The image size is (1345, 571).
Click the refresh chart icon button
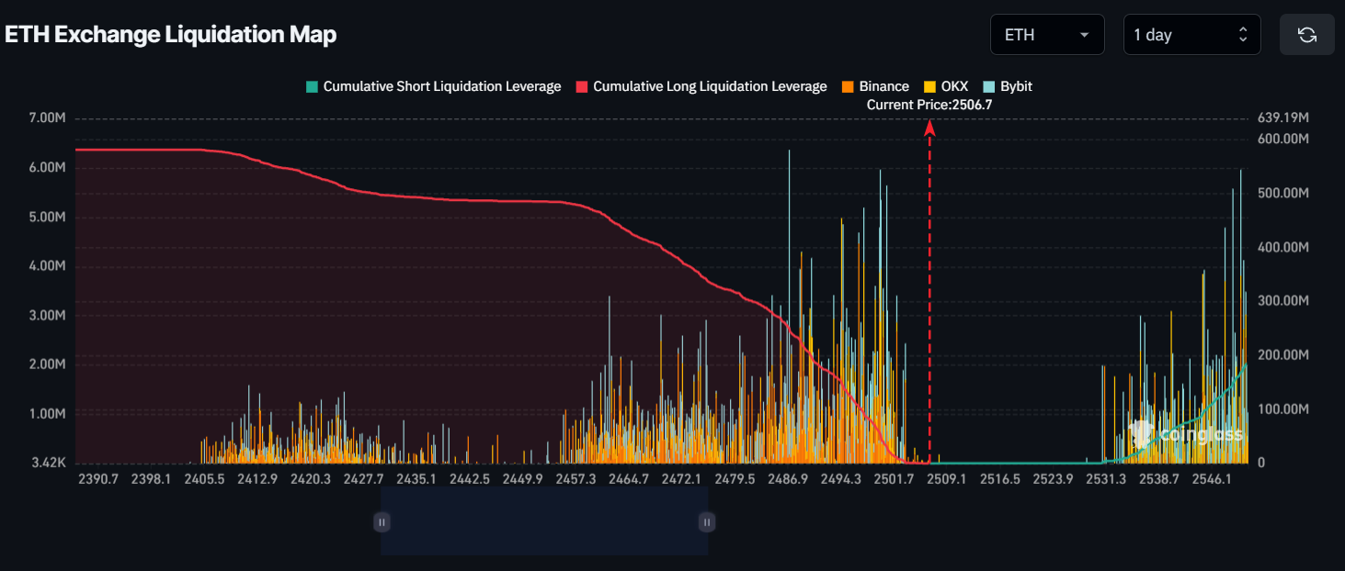[x=1306, y=35]
